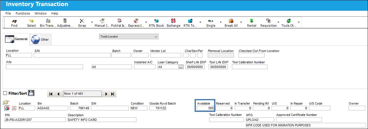Switch to the General tab

16,39
